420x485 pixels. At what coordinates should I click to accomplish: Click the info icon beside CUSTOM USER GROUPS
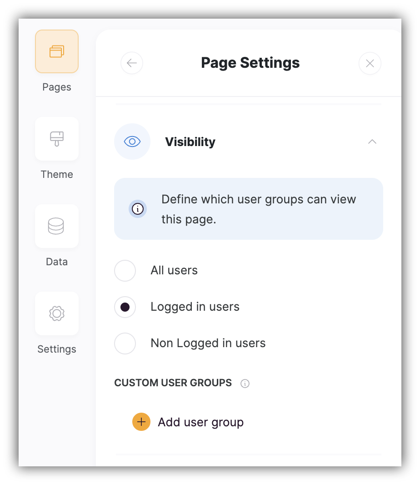click(245, 384)
